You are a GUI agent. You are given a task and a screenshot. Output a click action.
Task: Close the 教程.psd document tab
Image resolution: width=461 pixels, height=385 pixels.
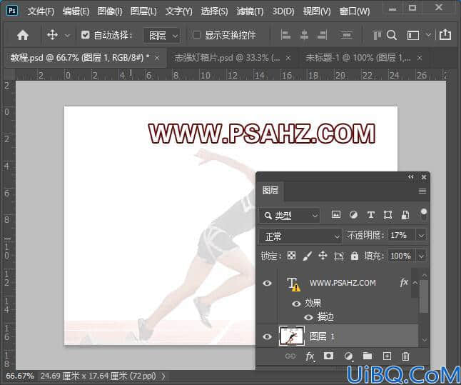tap(157, 58)
